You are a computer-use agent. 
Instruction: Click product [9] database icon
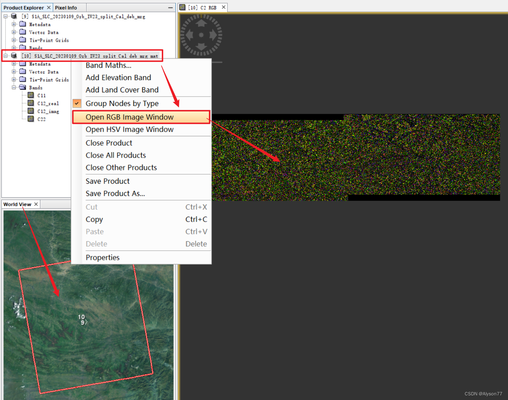tap(14, 16)
